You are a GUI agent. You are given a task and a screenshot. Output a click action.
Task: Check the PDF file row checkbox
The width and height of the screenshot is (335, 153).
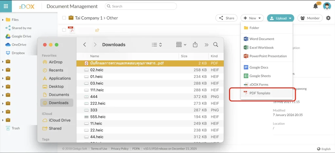click(64, 30)
